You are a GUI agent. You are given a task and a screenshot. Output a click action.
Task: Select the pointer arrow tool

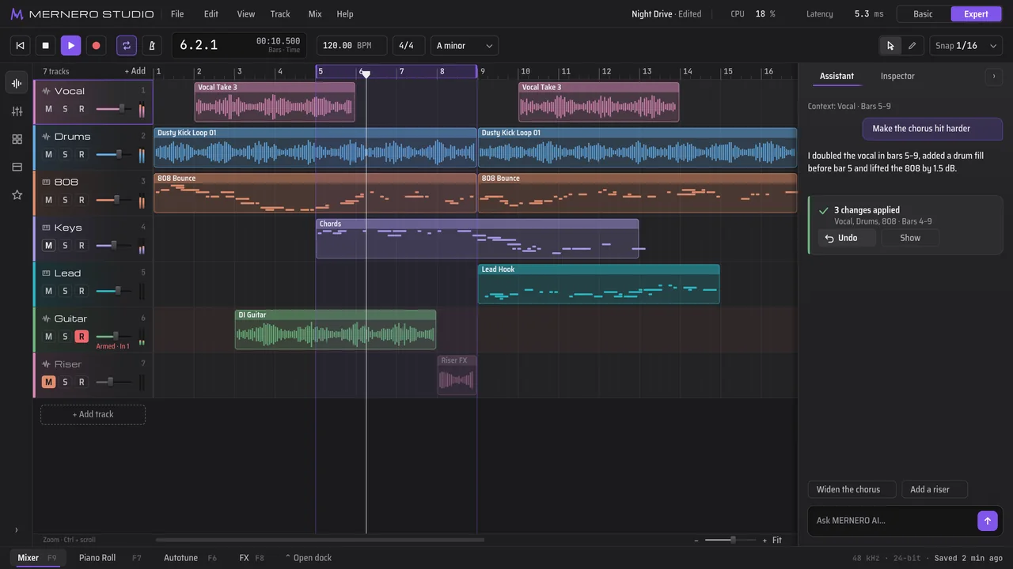[890, 46]
